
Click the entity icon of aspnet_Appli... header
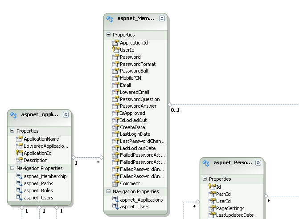click(x=13, y=115)
